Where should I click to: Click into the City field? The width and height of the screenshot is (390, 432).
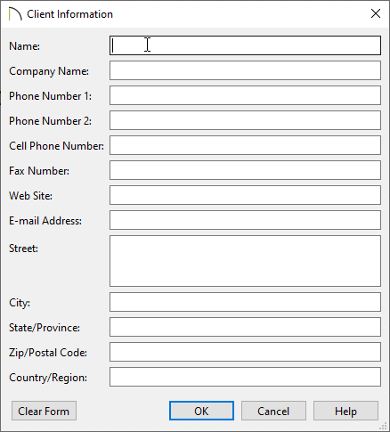tap(245, 302)
